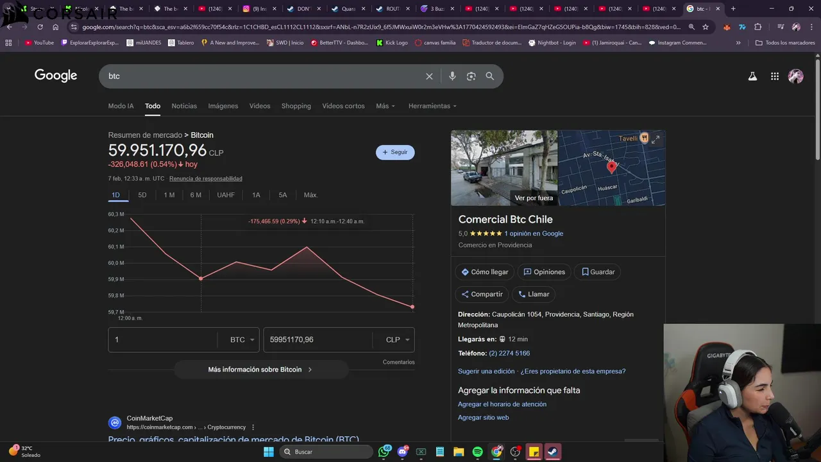Switch the chart to the 6 M range
The width and height of the screenshot is (821, 462).
point(196,195)
